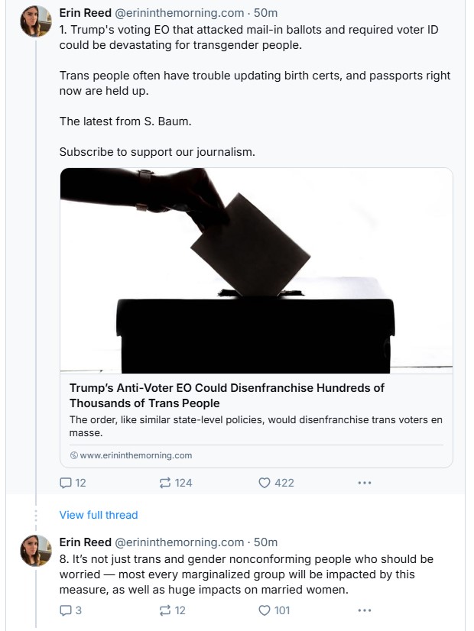Open more options menu on second post
The height and width of the screenshot is (631, 474).
coord(364,610)
